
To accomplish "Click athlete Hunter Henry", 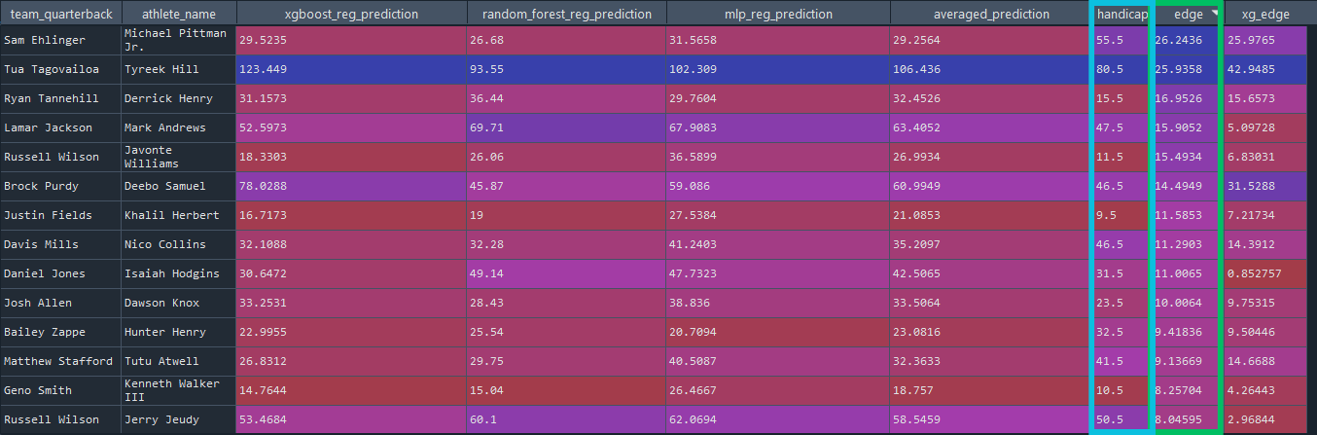I will tap(178, 333).
